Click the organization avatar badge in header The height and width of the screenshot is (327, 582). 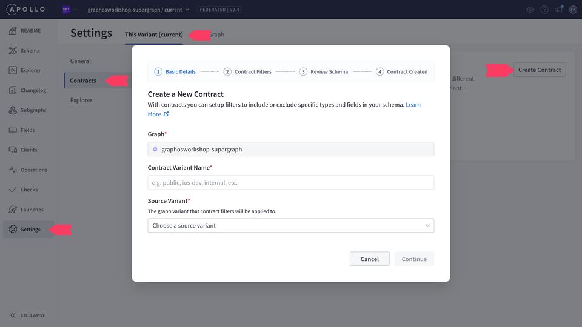click(x=66, y=10)
